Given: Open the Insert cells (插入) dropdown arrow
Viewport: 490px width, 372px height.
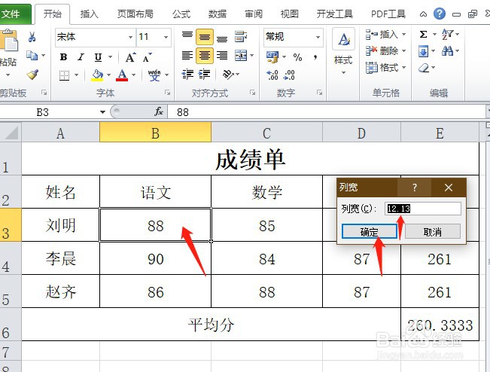Looking at the screenshot, I should [x=403, y=34].
